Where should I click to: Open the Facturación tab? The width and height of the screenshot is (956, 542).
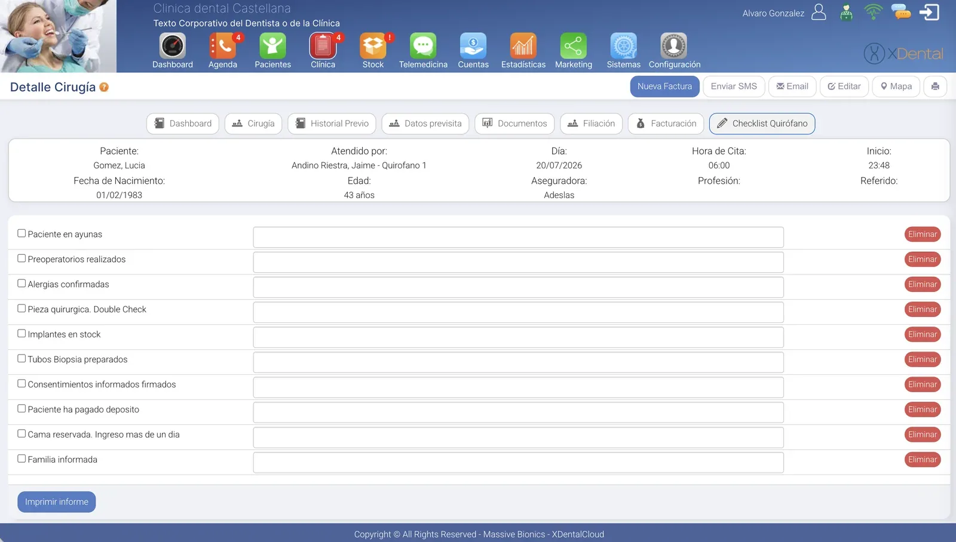[x=666, y=124]
